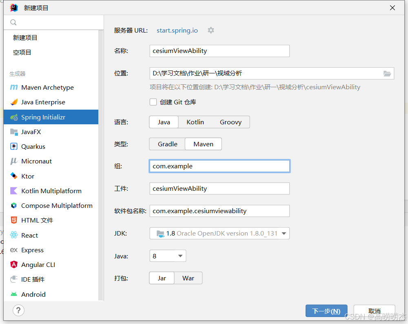Click the package name input field
The height and width of the screenshot is (324, 408).
point(220,211)
